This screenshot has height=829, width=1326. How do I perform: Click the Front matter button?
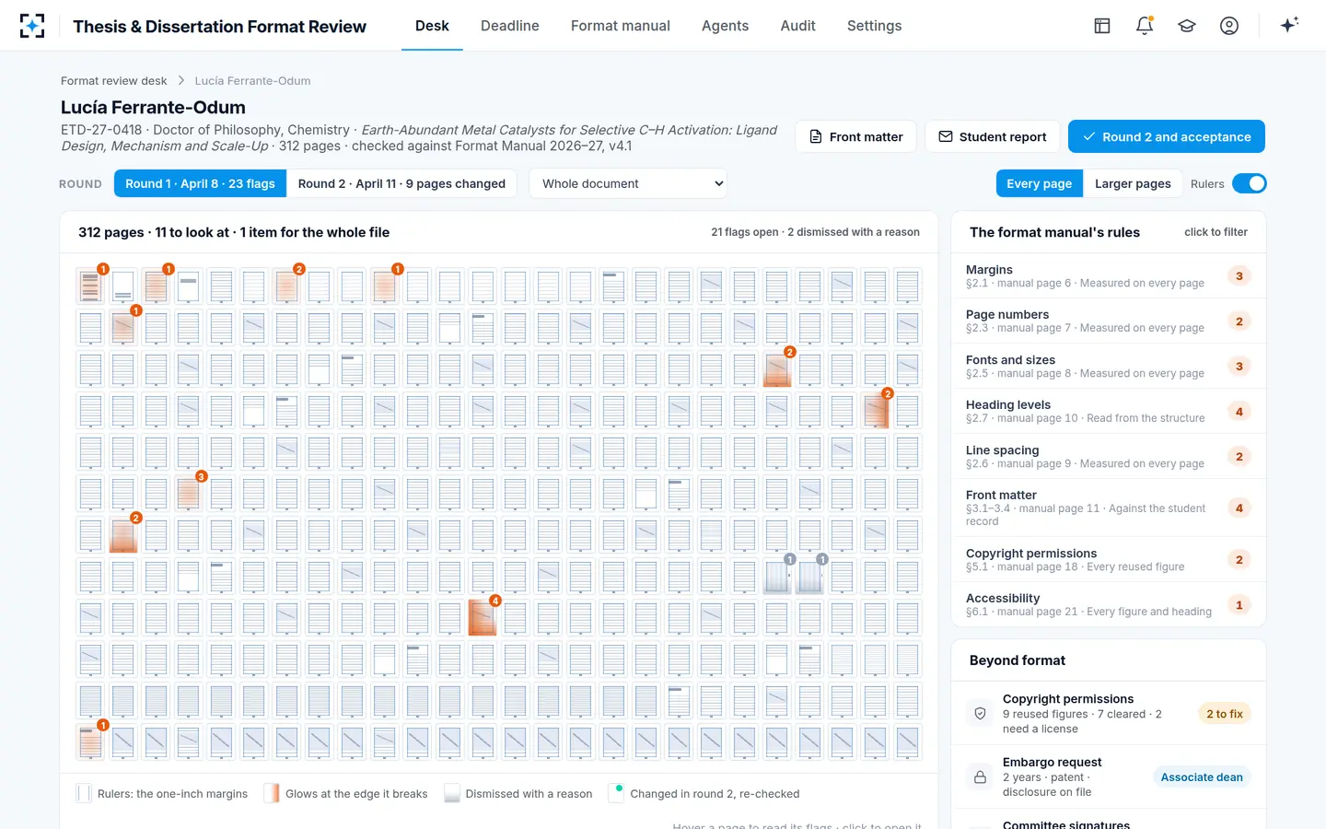point(855,136)
